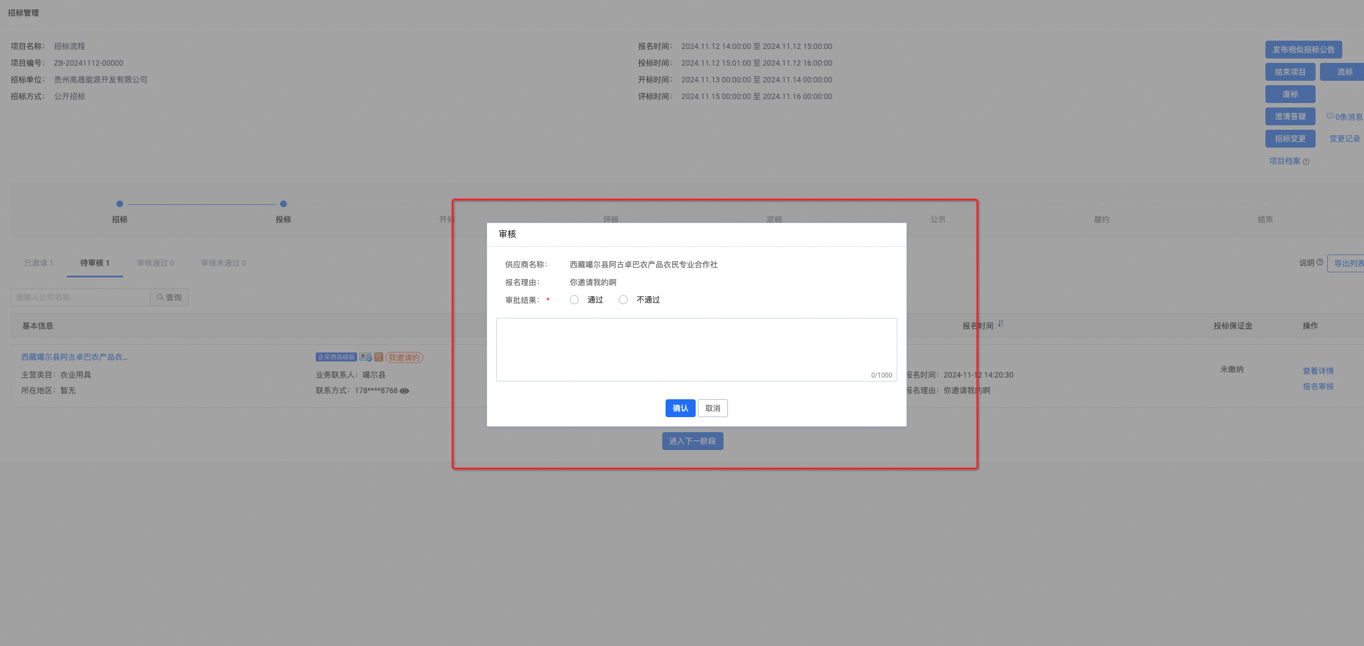Sort by 报名时间 arrows icon
Screen dimensions: 1364x646
[1001, 324]
